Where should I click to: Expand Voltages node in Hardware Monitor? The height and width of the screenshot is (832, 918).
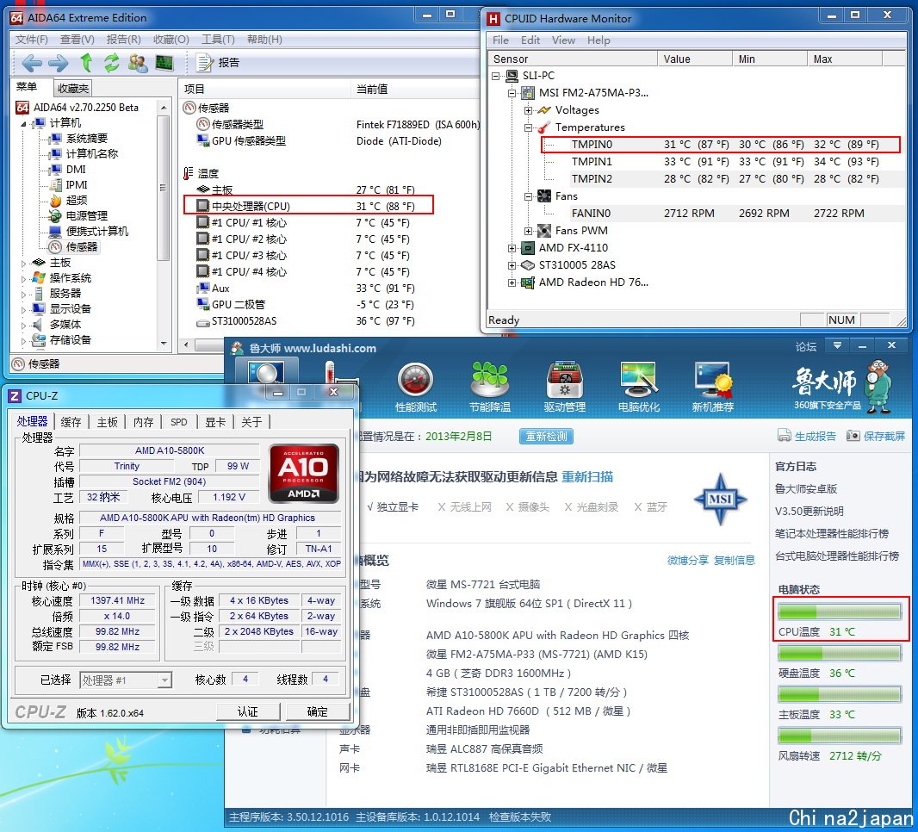(528, 110)
